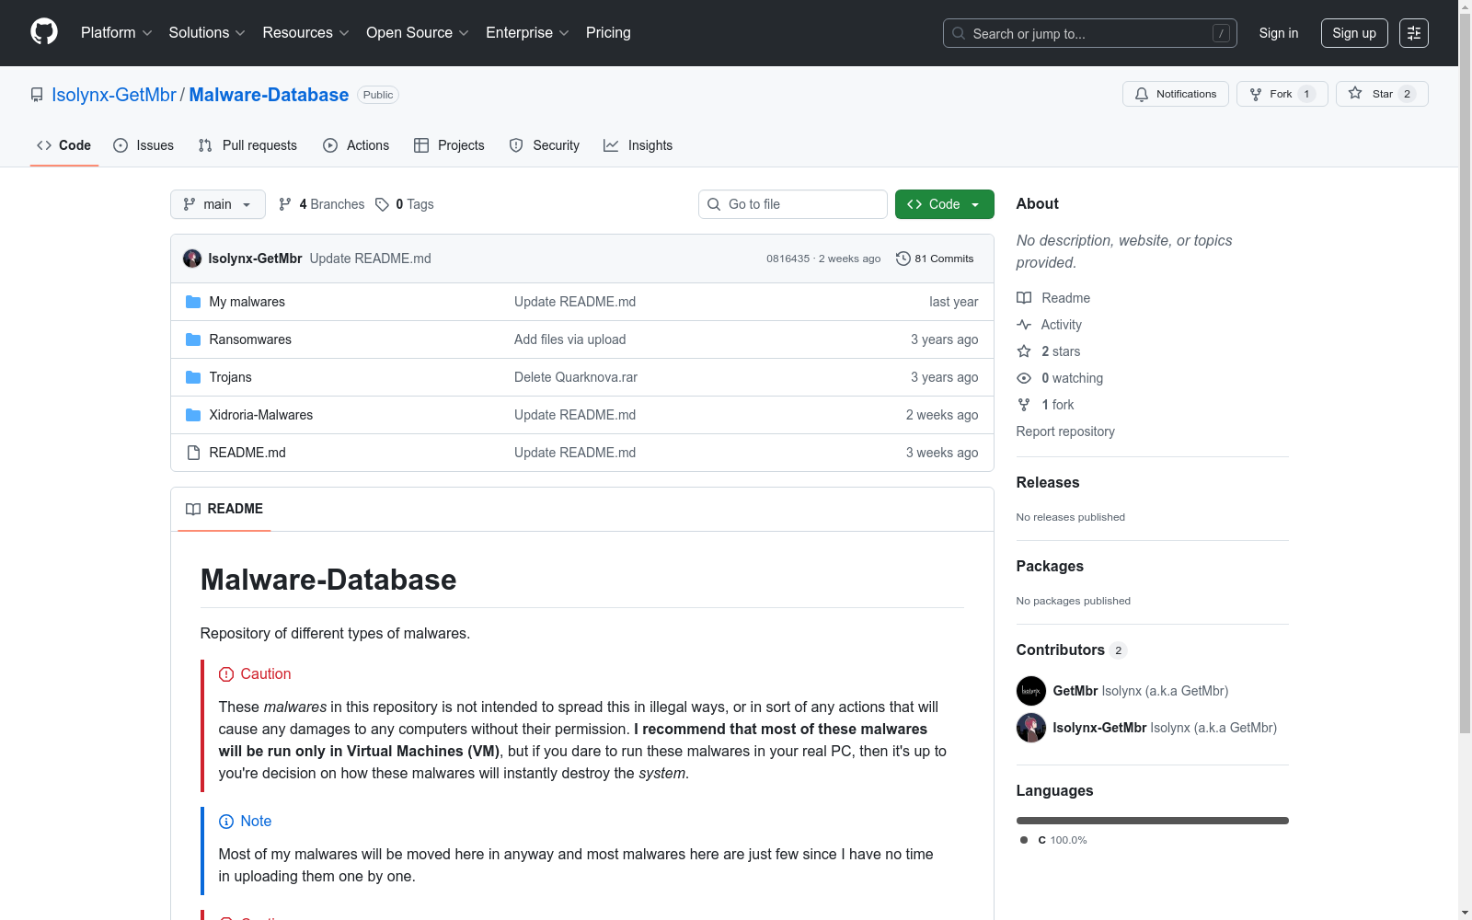Click the Ransomwares folder icon

(193, 339)
